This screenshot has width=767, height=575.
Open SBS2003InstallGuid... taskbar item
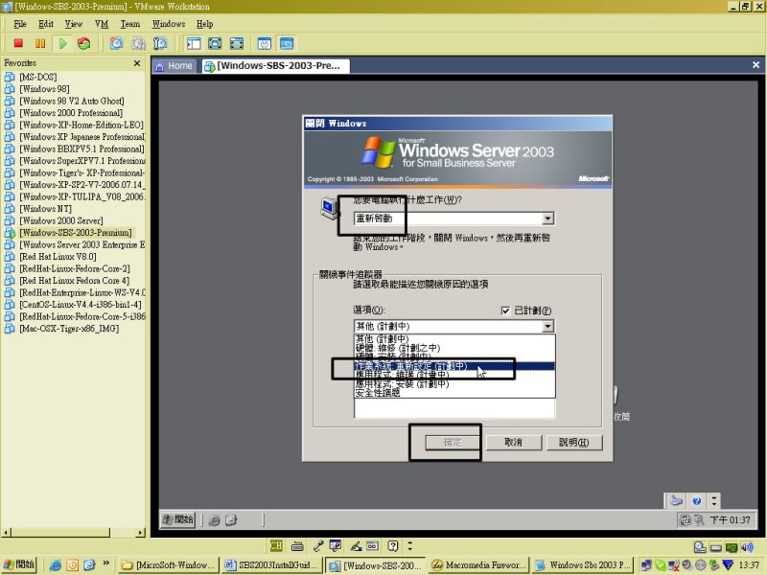(x=270, y=565)
